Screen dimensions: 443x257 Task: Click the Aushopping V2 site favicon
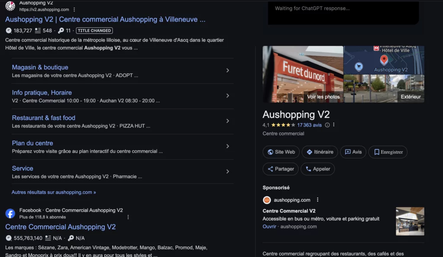click(x=10, y=6)
